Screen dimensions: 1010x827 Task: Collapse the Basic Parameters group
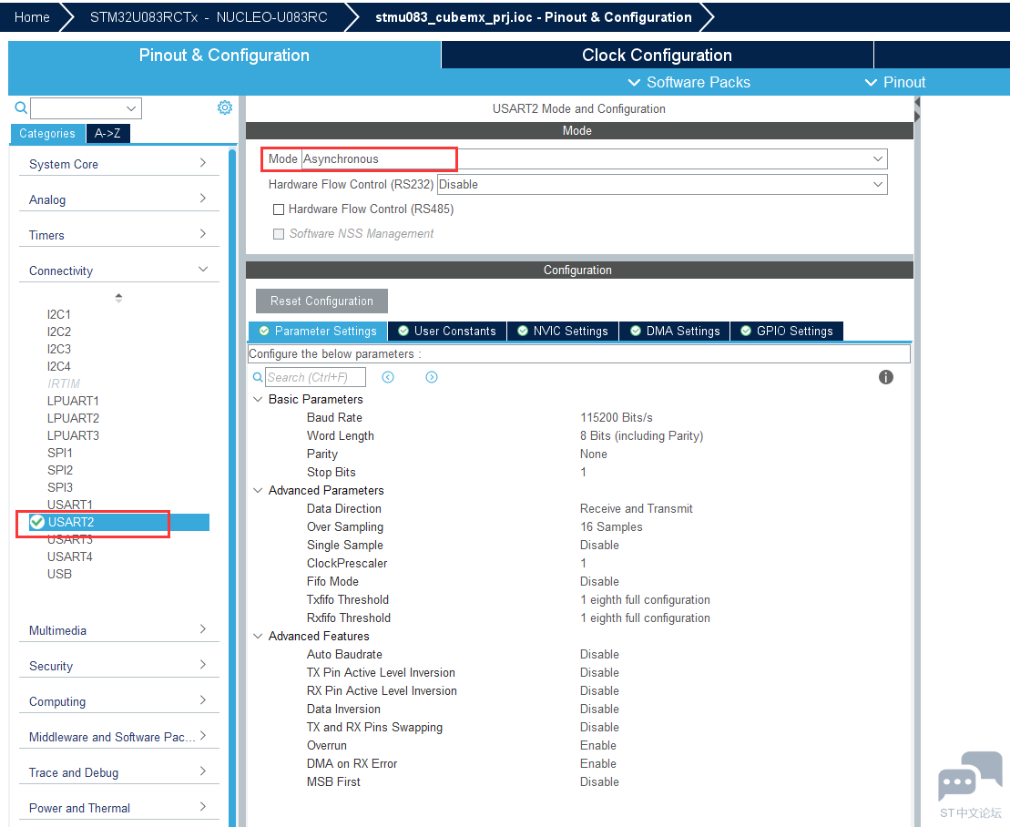pyautogui.click(x=258, y=399)
